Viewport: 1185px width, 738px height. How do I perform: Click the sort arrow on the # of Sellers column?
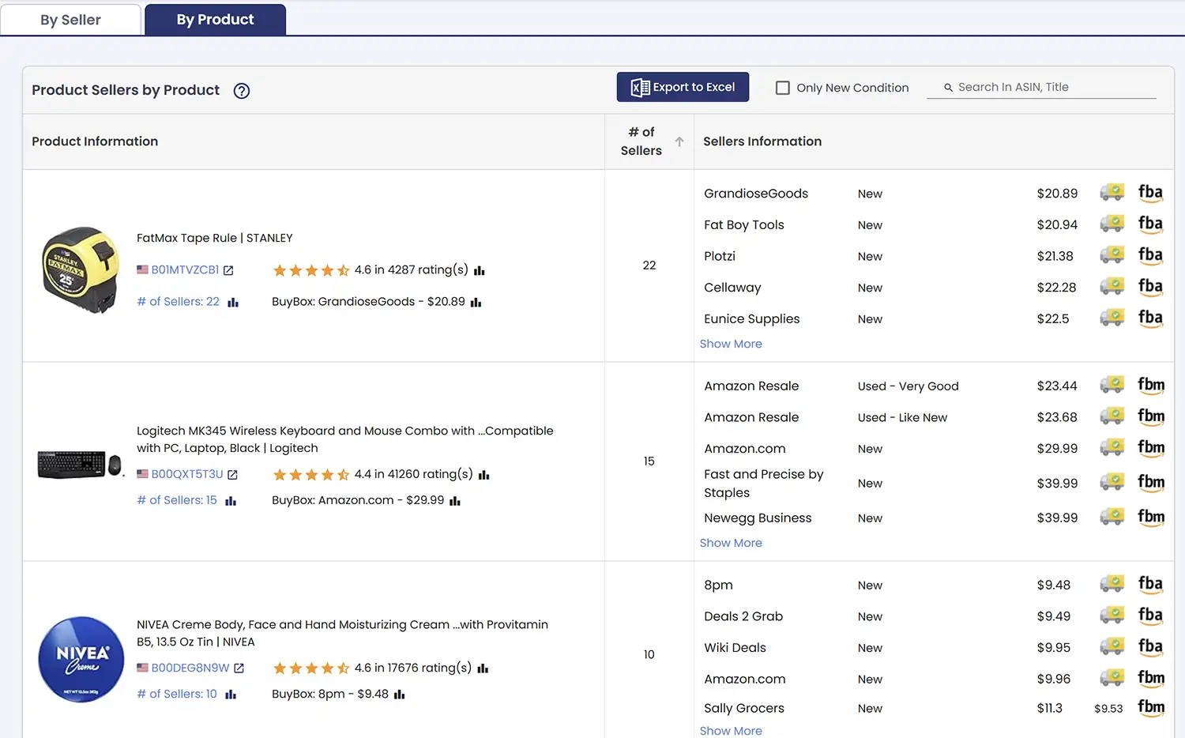679,142
